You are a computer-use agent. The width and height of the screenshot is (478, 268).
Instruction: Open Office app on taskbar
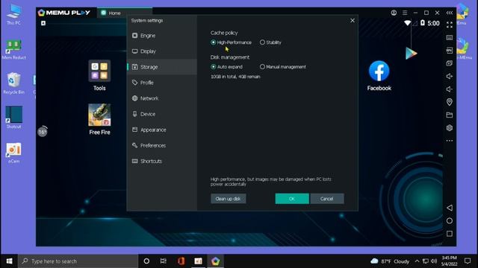[x=181, y=261]
